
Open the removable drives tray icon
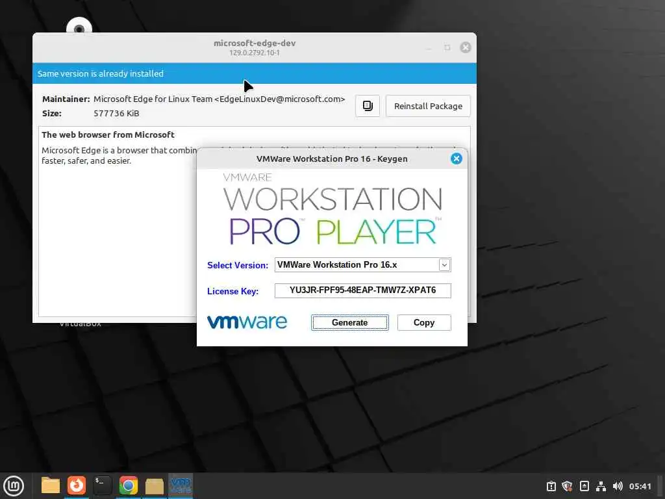584,486
